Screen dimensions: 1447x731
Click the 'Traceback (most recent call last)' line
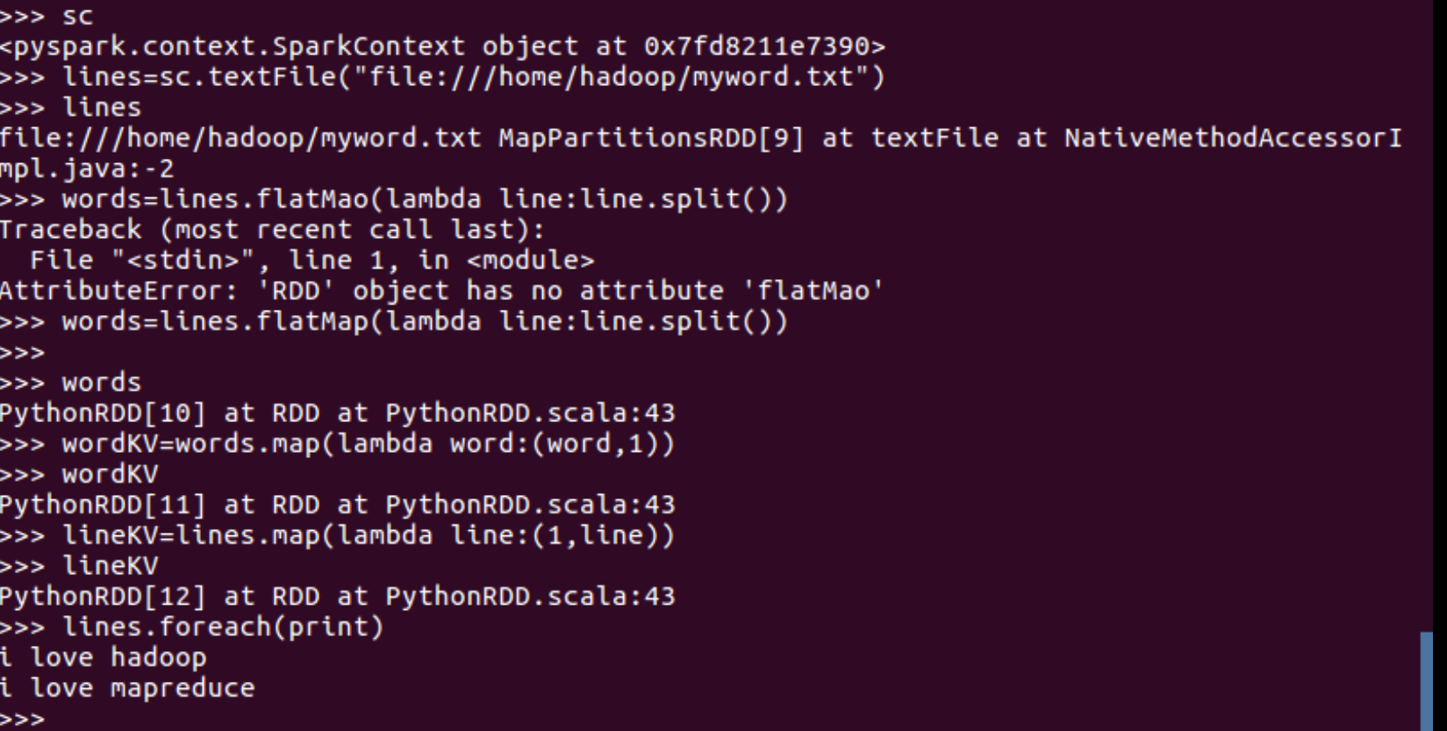(272, 230)
